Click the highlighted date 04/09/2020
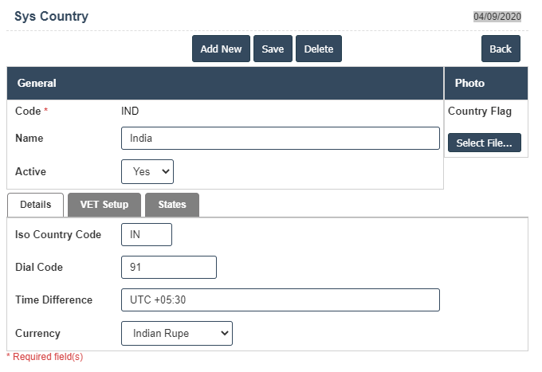542x372 pixels. pos(497,16)
